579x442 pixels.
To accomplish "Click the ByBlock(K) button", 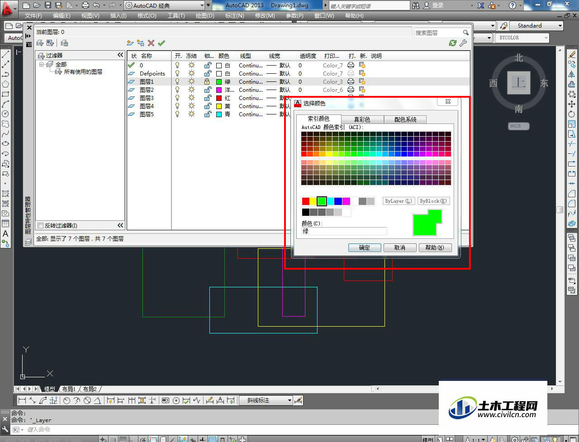I will pyautogui.click(x=433, y=201).
